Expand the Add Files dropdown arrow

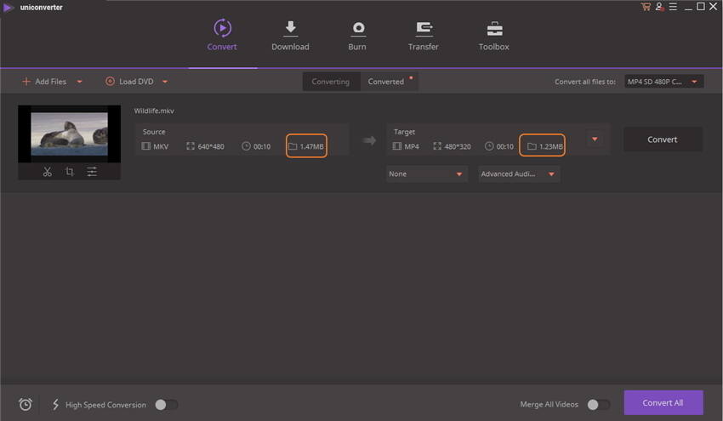79,82
